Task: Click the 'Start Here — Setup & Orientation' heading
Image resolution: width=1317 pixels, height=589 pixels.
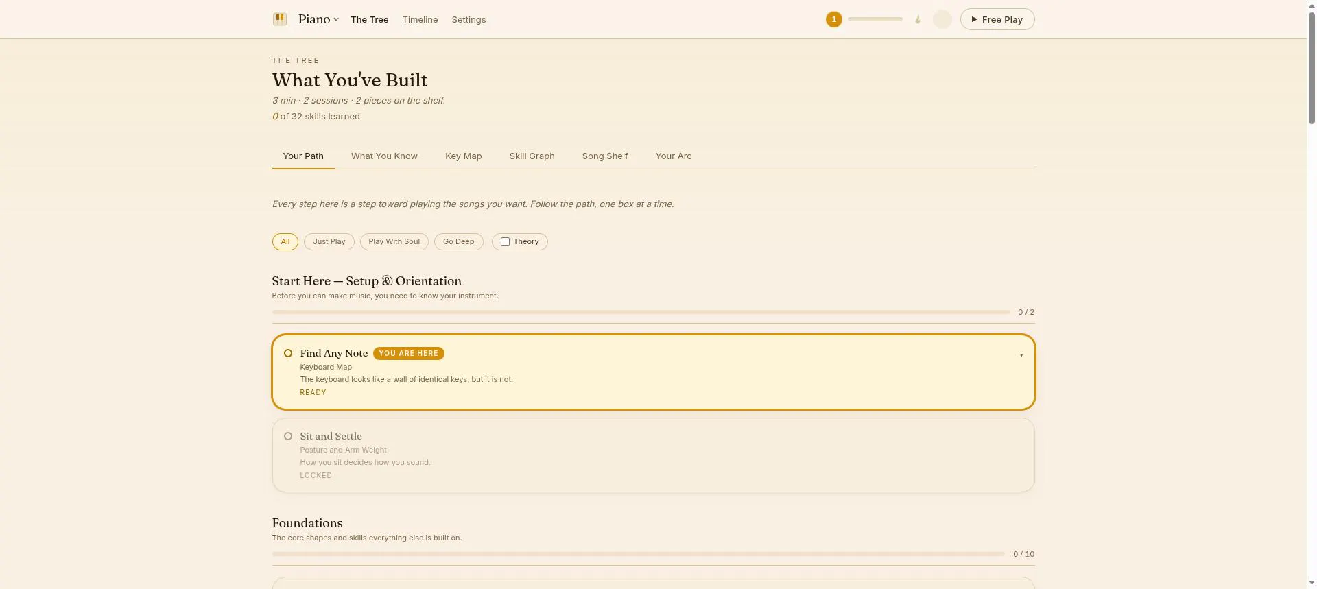Action: pyautogui.click(x=367, y=281)
